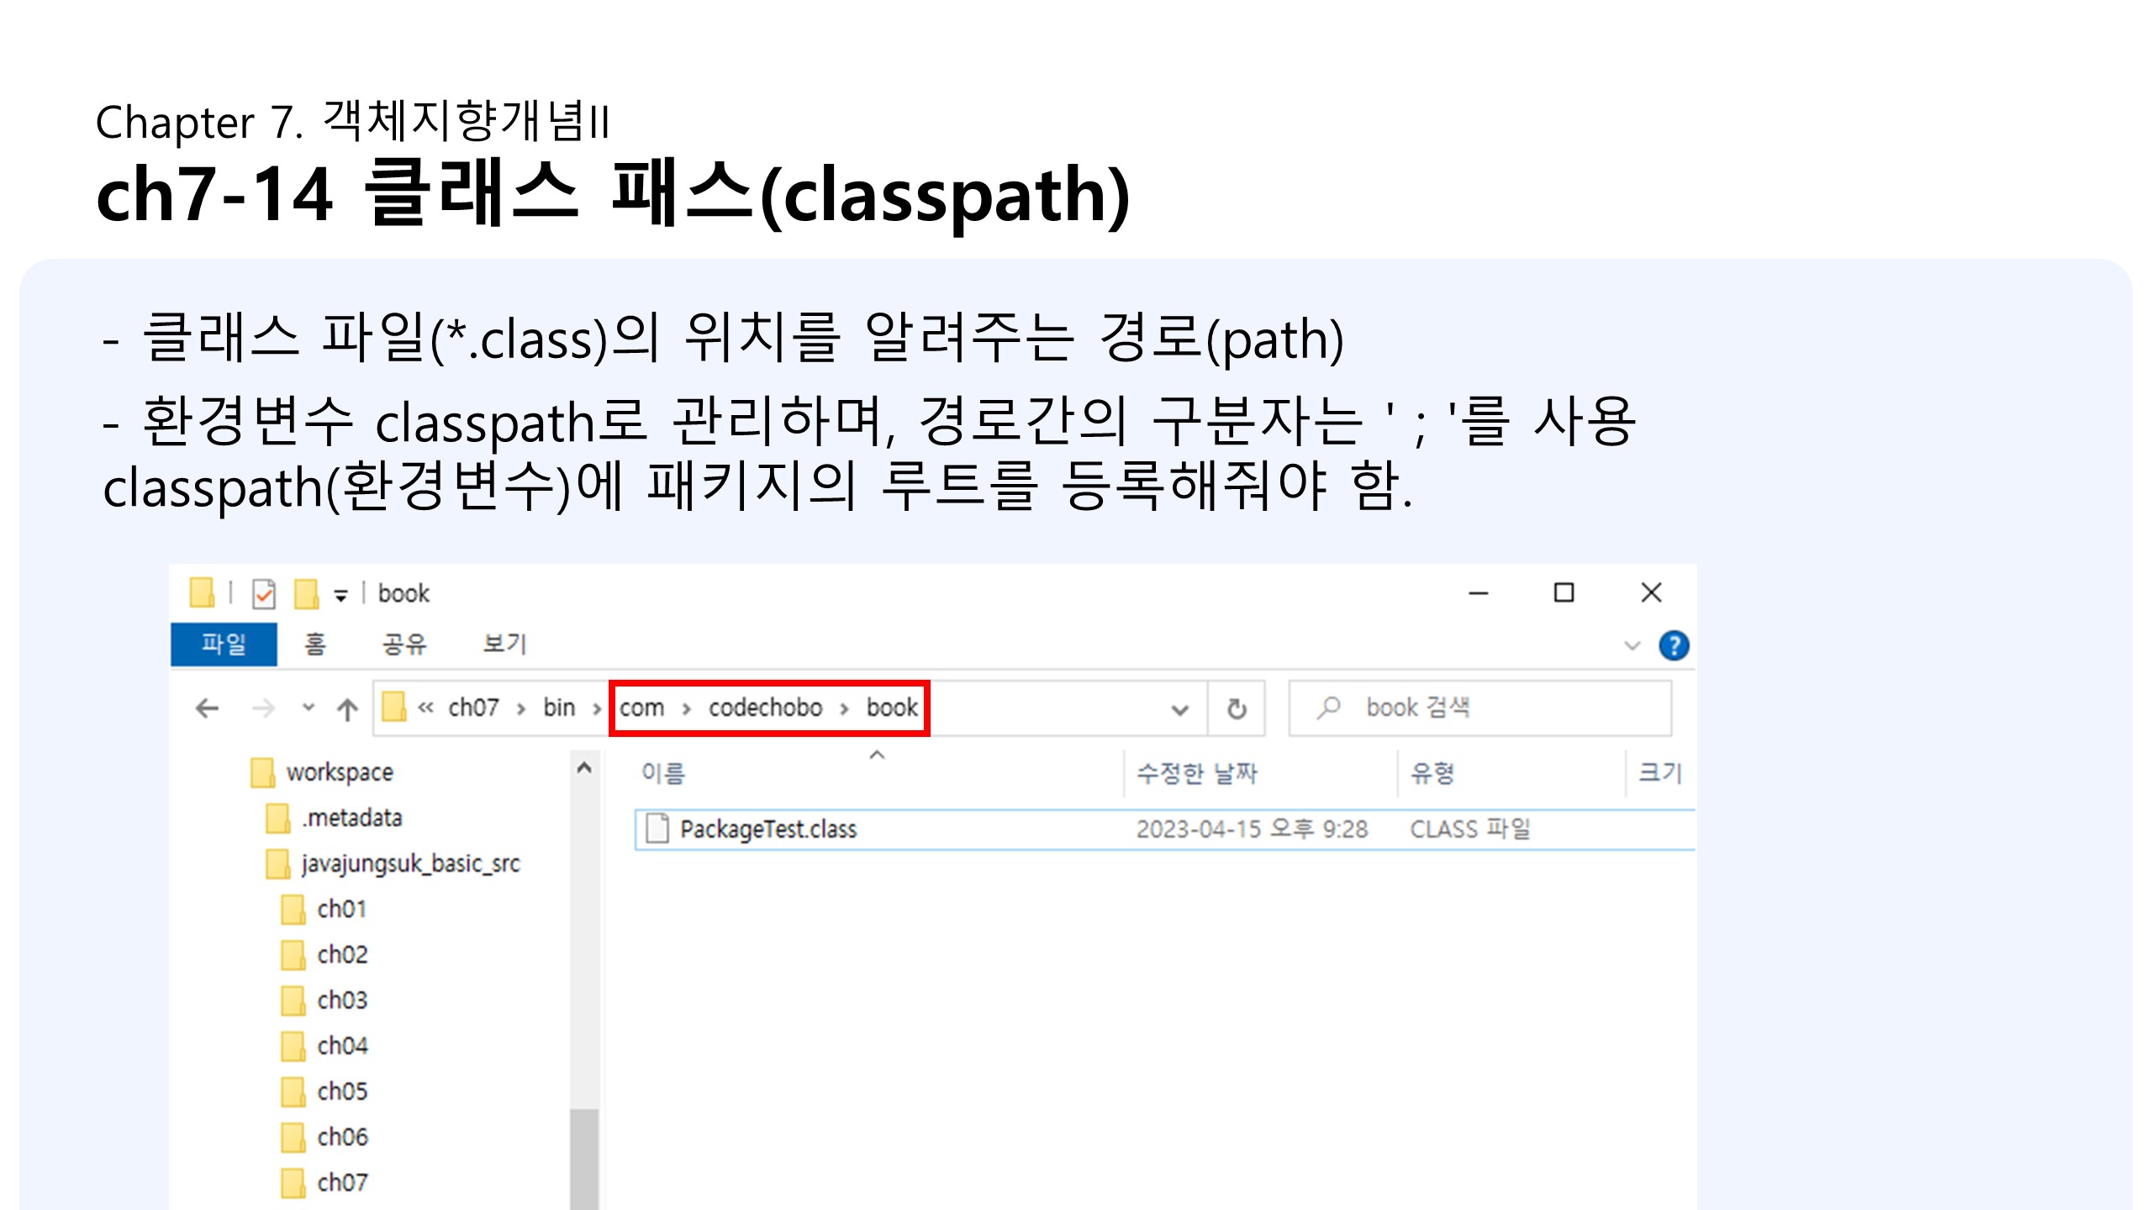Viewport: 2152px width, 1210px height.
Task: Expand the ribbon with the chevron
Action: [1632, 645]
